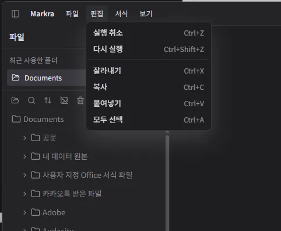Expand the Adobe folder chevron
The image size is (281, 231).
point(24,212)
